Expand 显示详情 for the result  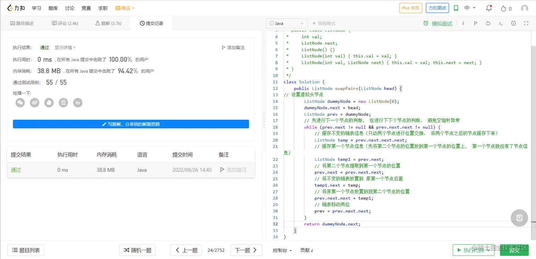[65, 48]
